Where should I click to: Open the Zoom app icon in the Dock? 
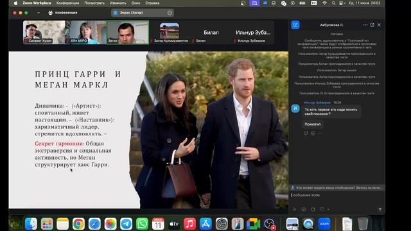pyautogui.click(x=324, y=224)
